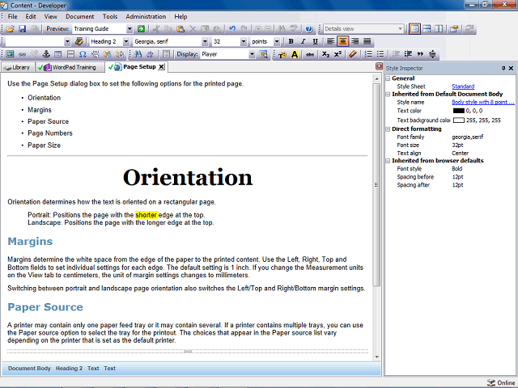Close the Page Setup tab
This screenshot has width=518, height=388.
pyautogui.click(x=161, y=67)
